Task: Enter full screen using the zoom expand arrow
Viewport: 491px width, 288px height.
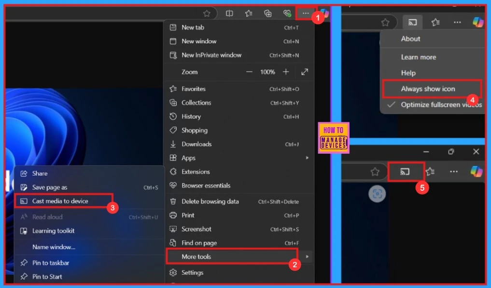Action: (x=304, y=72)
